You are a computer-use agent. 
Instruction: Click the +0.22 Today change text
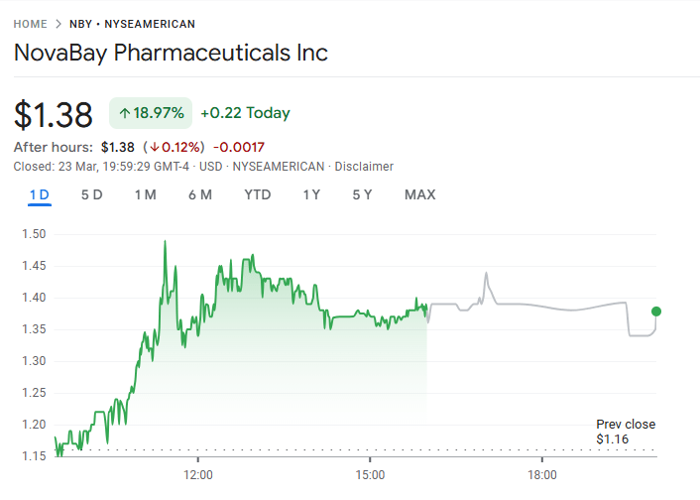tap(245, 113)
